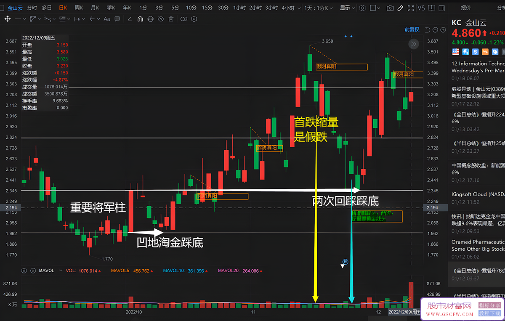Image resolution: width=505 pixels, height=321 pixels.
Task: Open chart settings hexagon in top bar
Action: (x=362, y=8)
